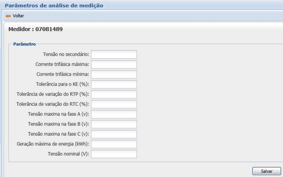Focus the Tensão no secundário field
Image resolution: width=283 pixels, height=177 pixels.
click(x=114, y=54)
